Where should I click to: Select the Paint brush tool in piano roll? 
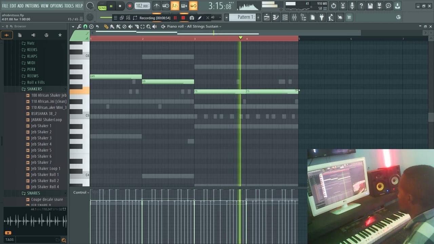[112, 26]
